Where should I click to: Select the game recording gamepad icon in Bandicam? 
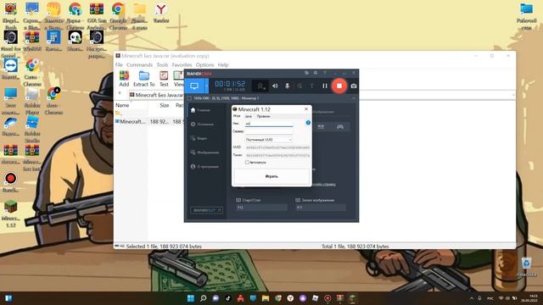pyautogui.click(x=340, y=126)
